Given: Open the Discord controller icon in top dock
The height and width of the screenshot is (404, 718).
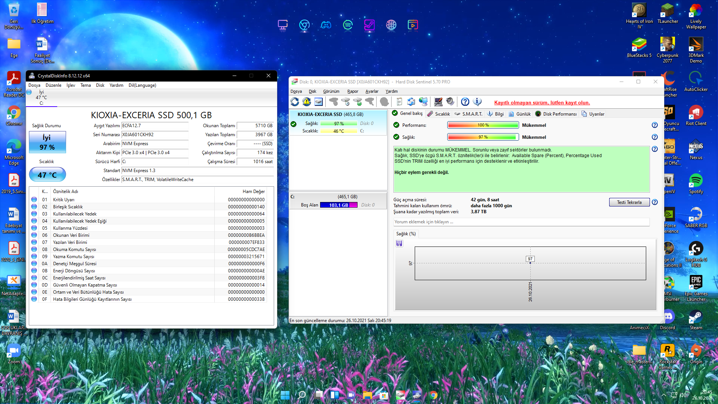Looking at the screenshot, I should click(x=326, y=25).
